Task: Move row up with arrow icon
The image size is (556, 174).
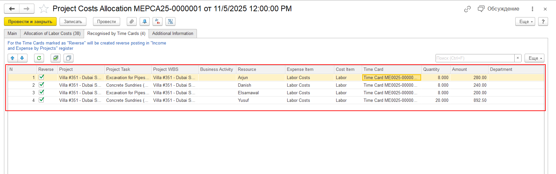Action: pyautogui.click(x=13, y=58)
